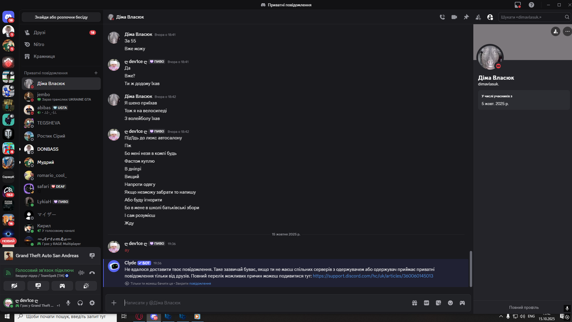Create a new DM with the plus icon
The width and height of the screenshot is (572, 322).
(x=96, y=73)
